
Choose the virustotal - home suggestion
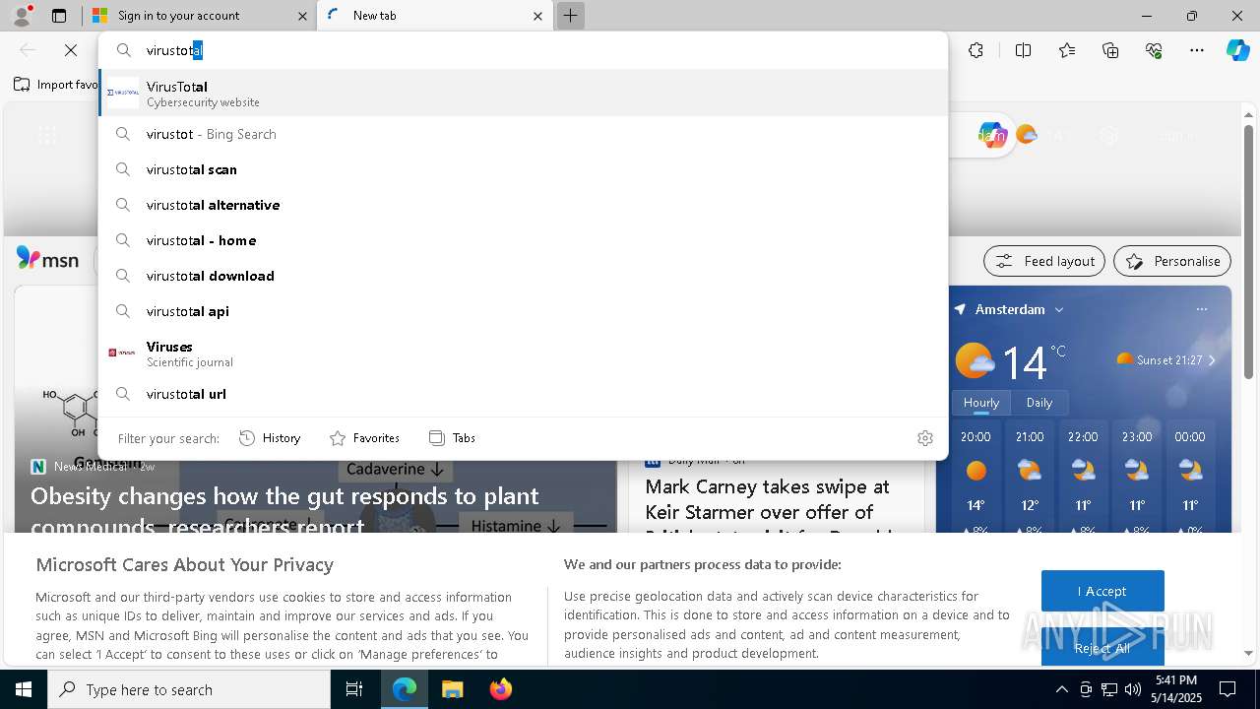click(524, 240)
